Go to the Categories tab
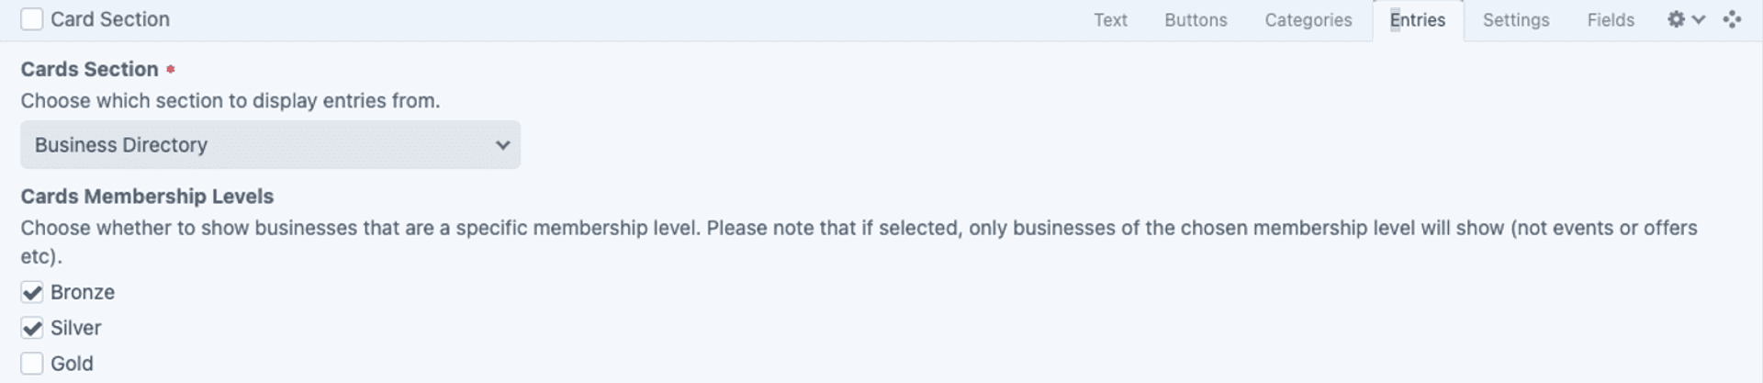Image resolution: width=1763 pixels, height=383 pixels. (1308, 20)
